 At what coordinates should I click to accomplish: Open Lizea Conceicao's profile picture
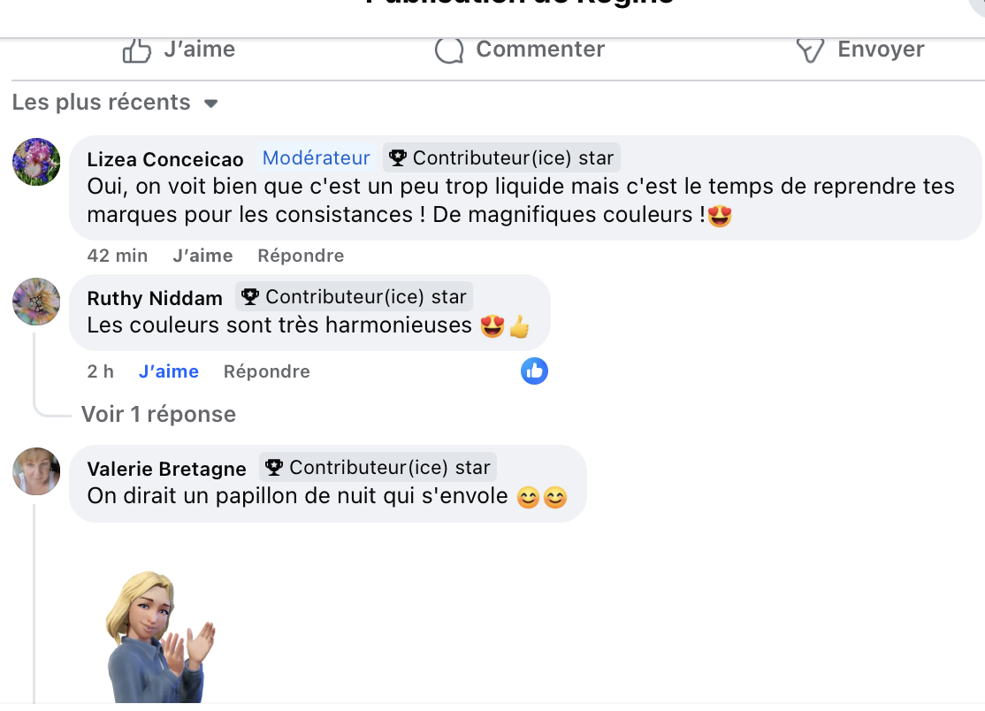tap(36, 162)
